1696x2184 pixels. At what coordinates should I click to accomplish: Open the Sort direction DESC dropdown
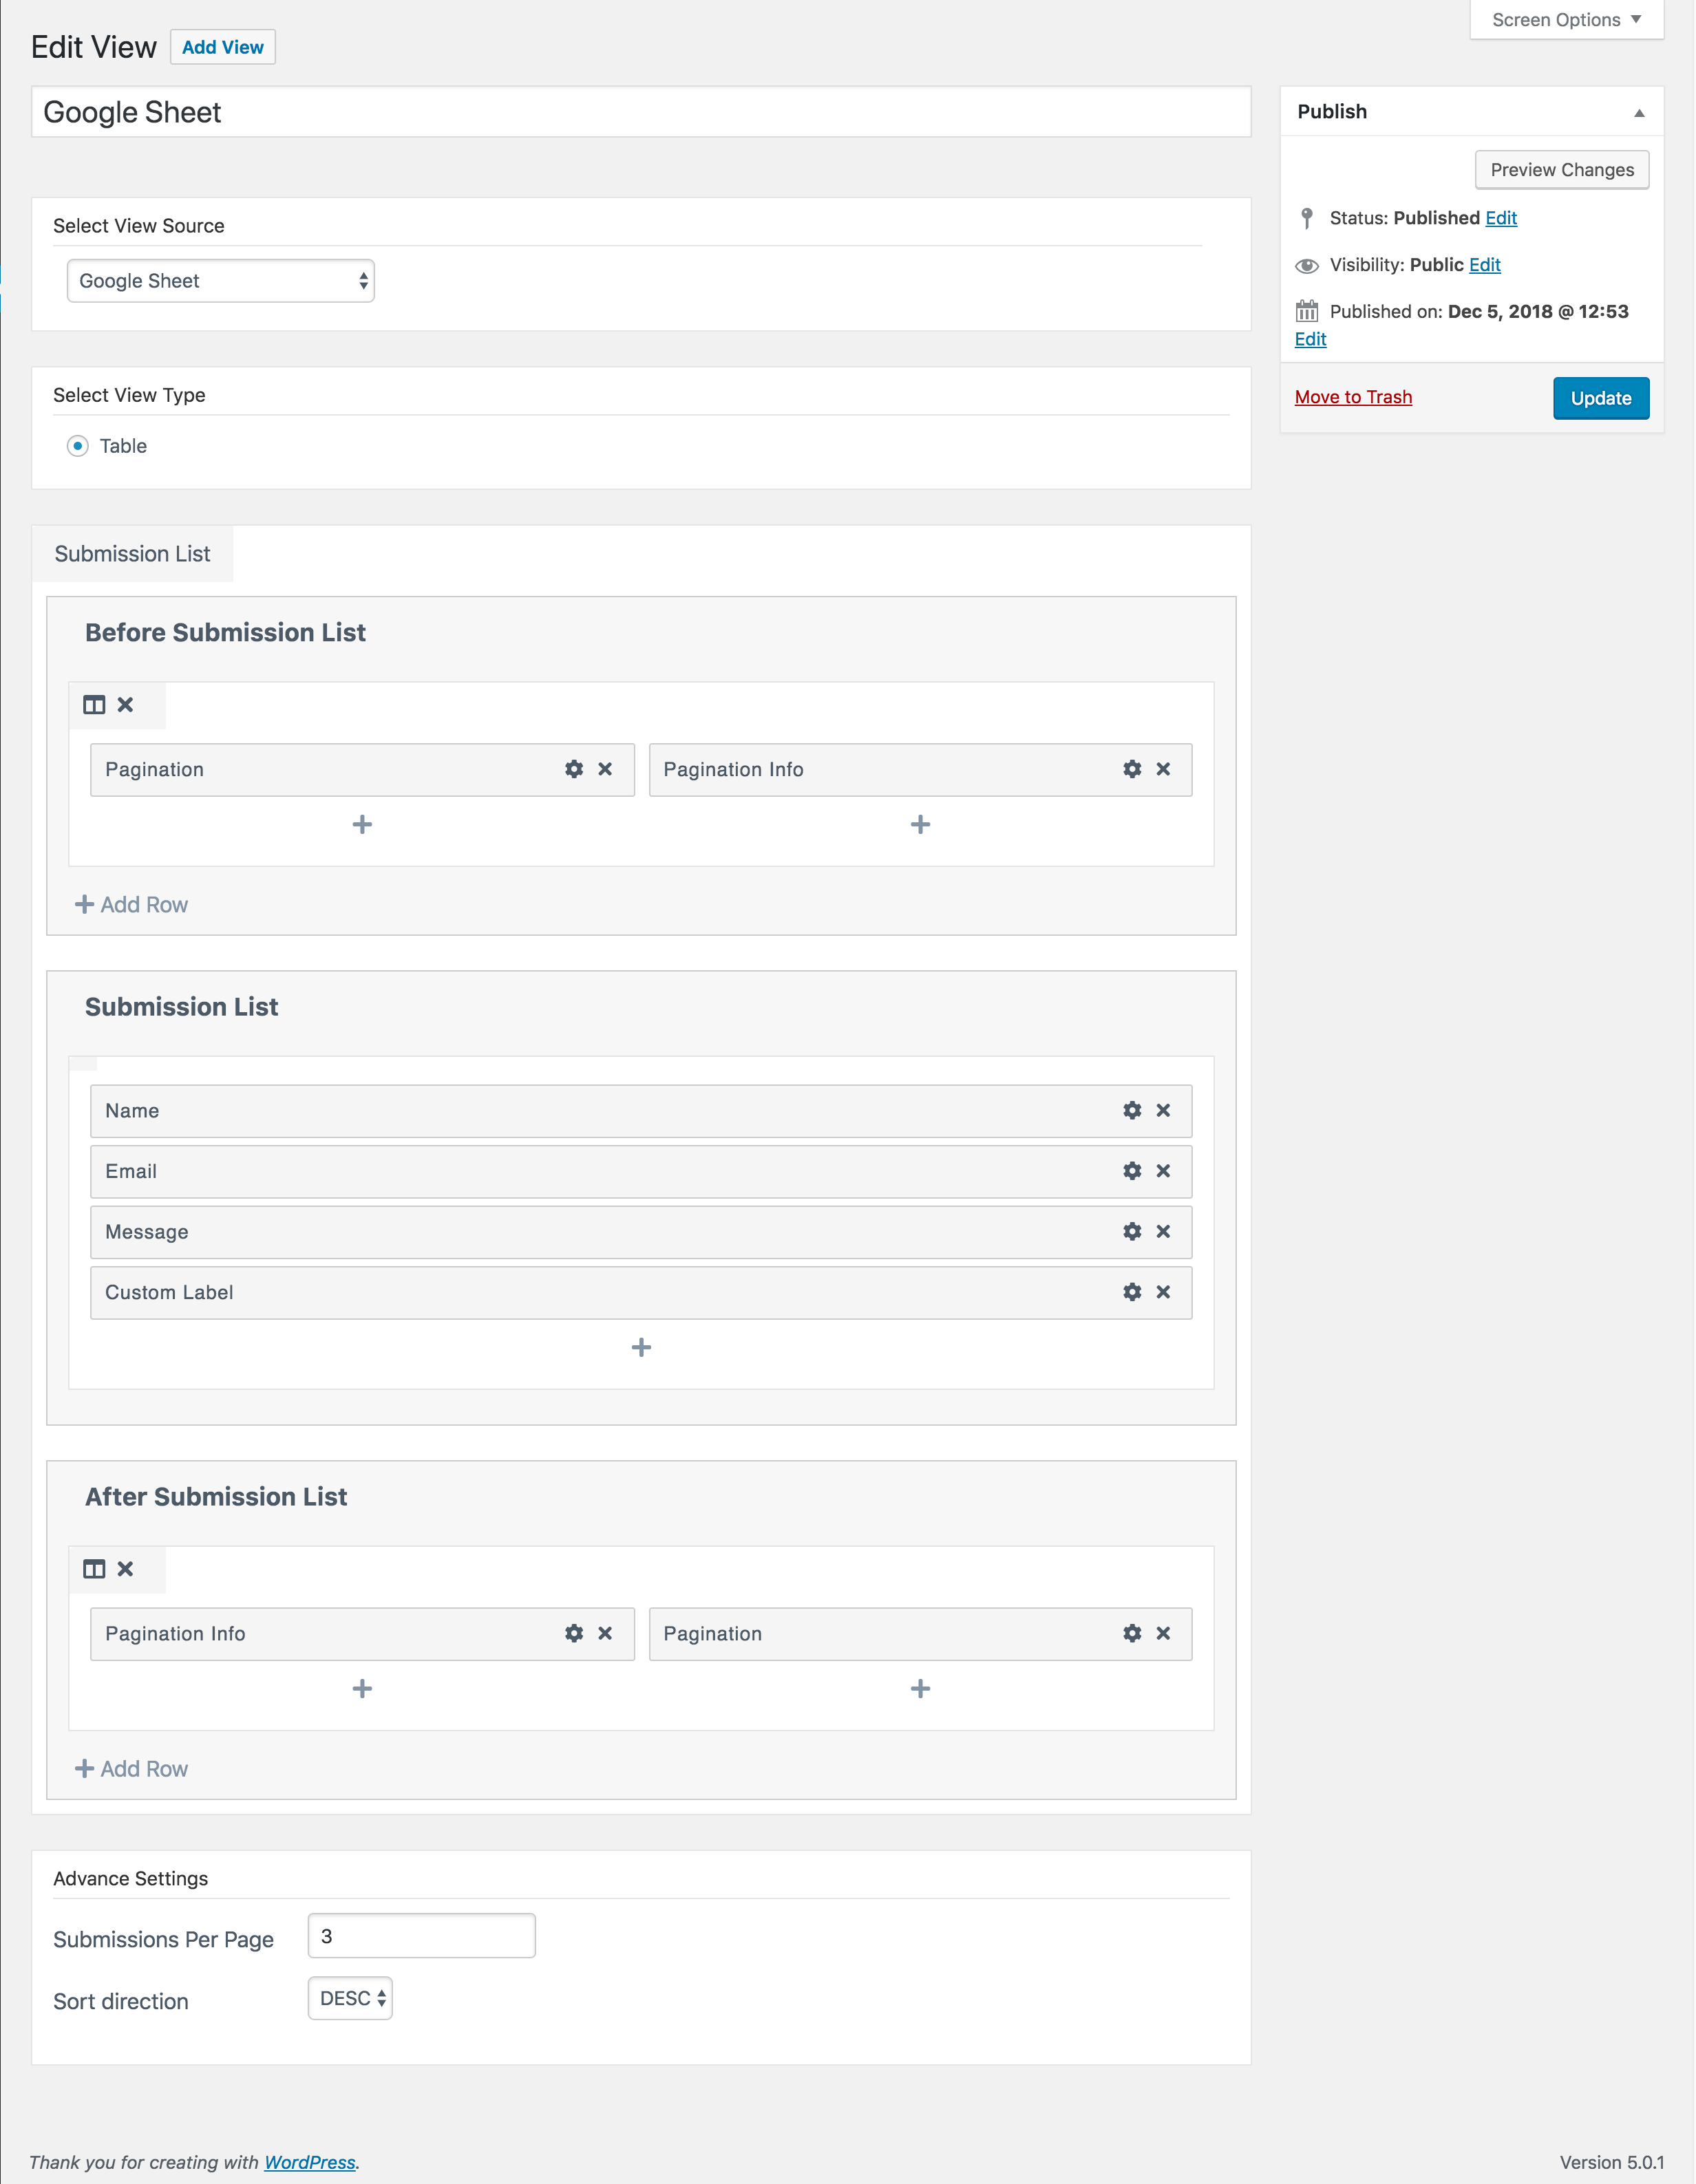[x=350, y=1998]
